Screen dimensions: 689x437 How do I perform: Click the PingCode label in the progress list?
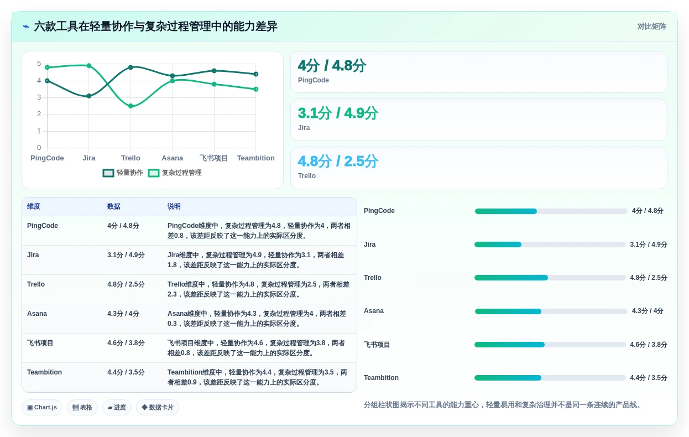(379, 211)
